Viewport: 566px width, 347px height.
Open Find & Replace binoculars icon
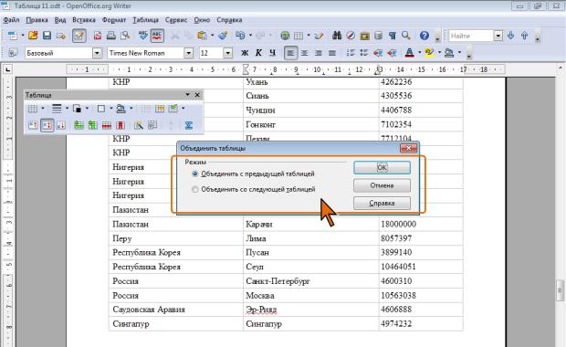(337, 36)
